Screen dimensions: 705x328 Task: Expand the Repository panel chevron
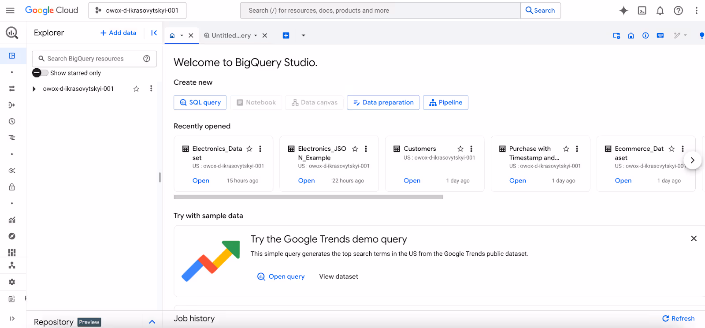coord(152,322)
